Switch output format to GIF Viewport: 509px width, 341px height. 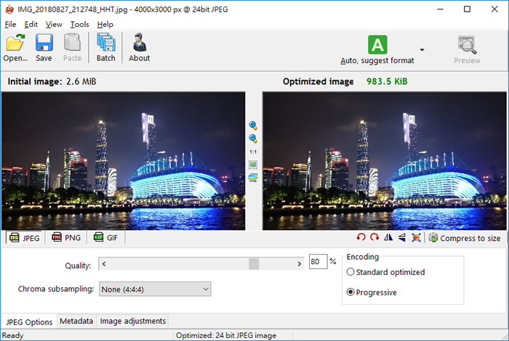point(105,237)
